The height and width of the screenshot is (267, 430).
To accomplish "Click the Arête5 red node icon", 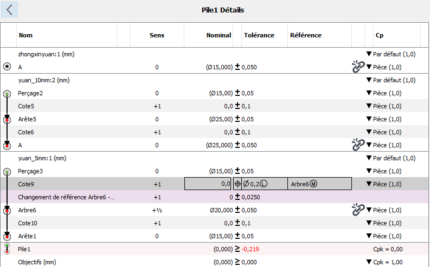I will (7, 119).
